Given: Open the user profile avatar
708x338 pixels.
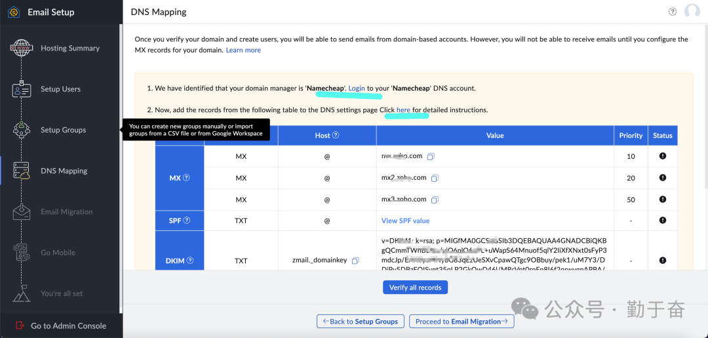Looking at the screenshot, I should pyautogui.click(x=692, y=11).
